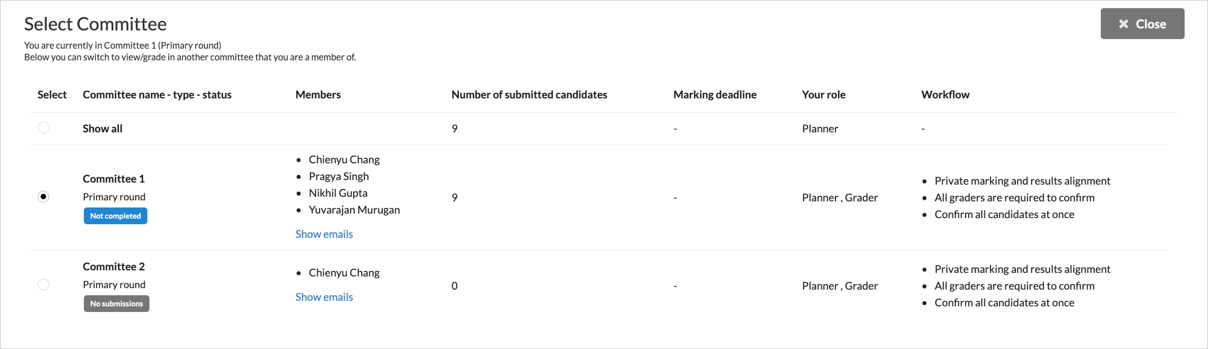The width and height of the screenshot is (1208, 349).
Task: Click the Your role column header
Action: pos(824,95)
